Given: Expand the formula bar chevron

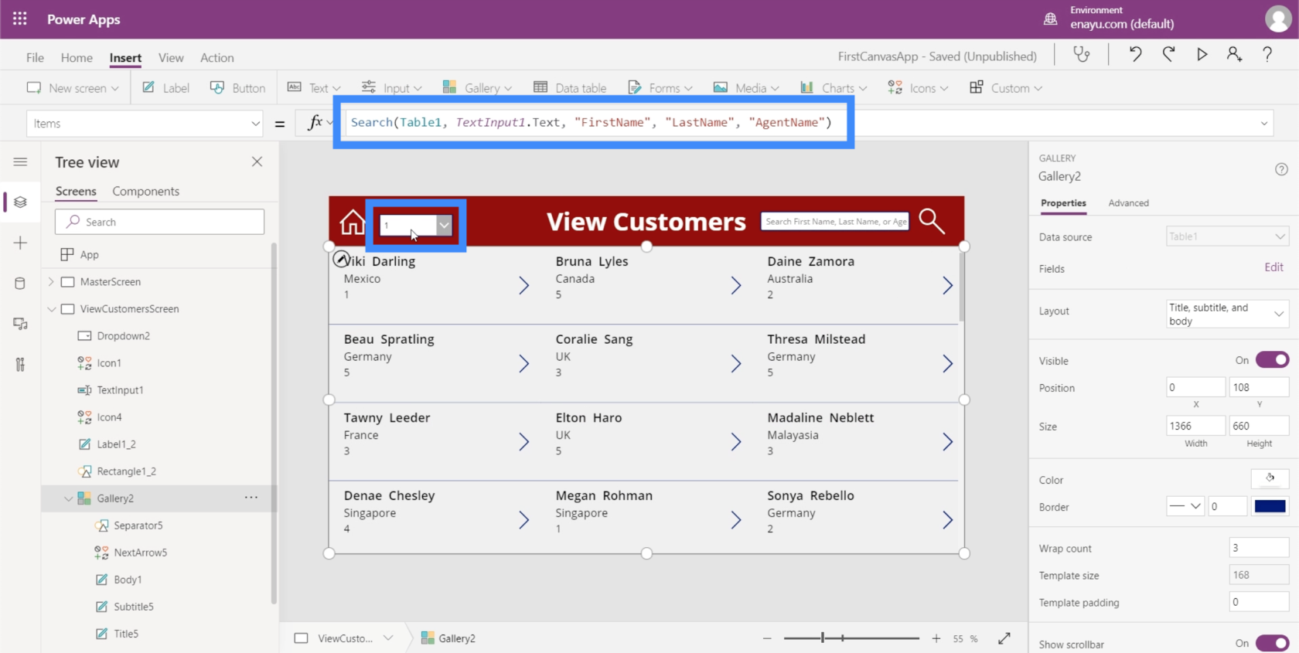Looking at the screenshot, I should [x=1264, y=124].
